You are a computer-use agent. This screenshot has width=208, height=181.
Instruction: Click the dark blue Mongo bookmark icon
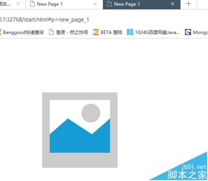188,32
